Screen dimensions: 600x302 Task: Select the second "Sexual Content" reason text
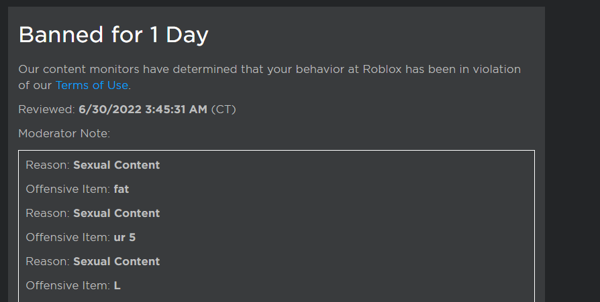click(116, 213)
